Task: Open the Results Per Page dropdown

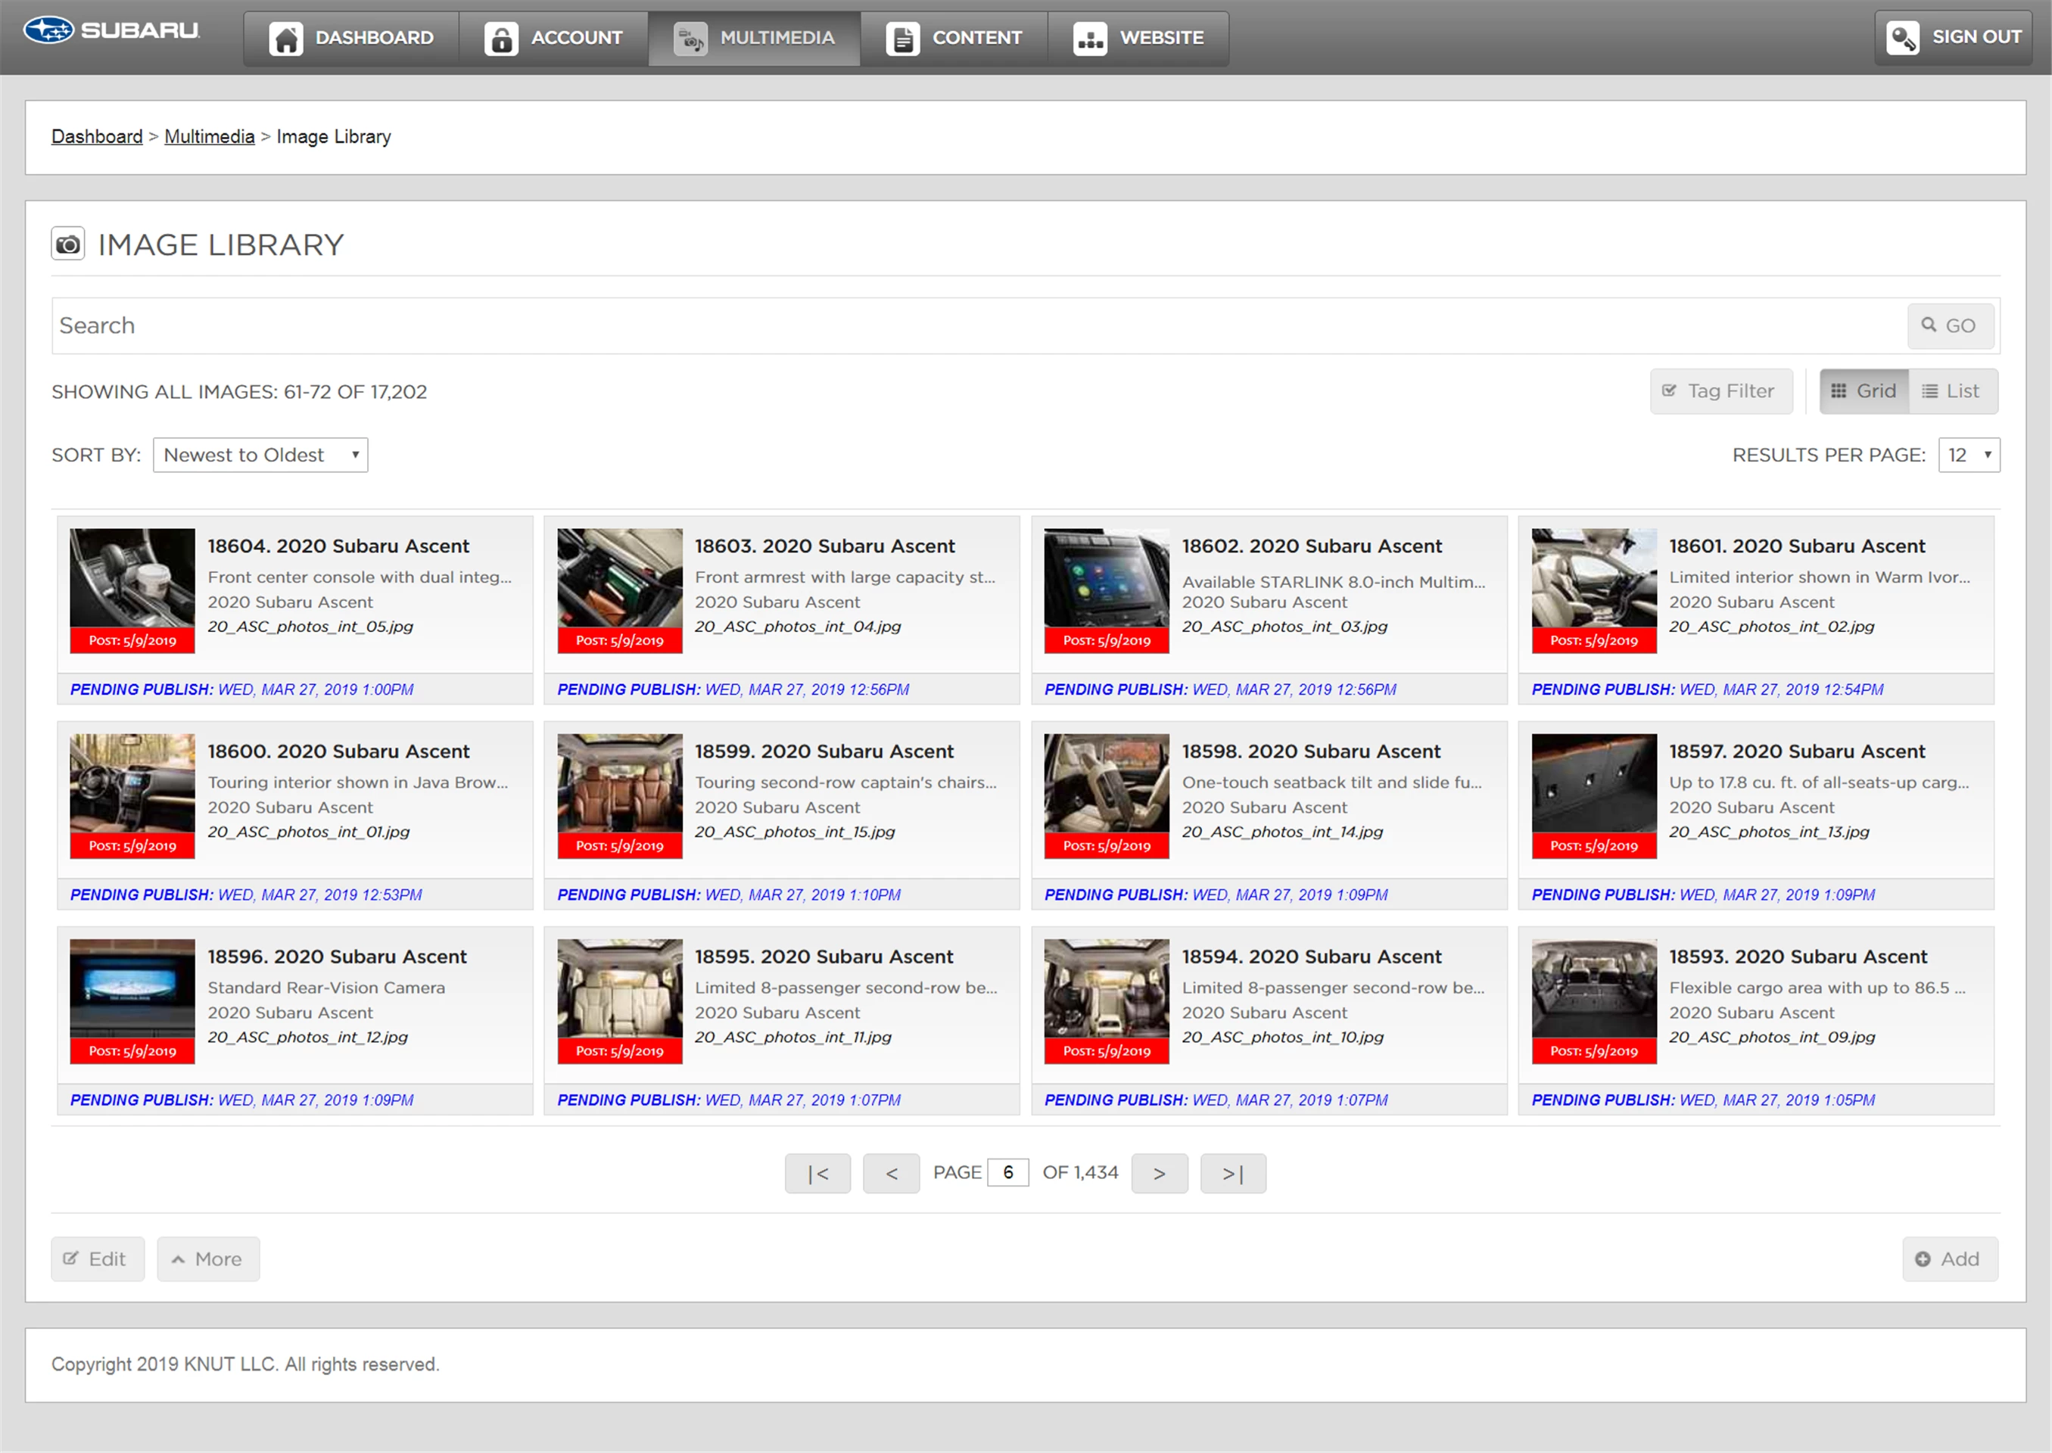Action: coord(1968,455)
